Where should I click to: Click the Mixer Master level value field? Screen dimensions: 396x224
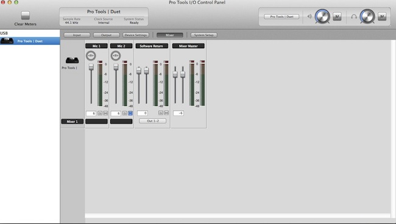(179, 113)
